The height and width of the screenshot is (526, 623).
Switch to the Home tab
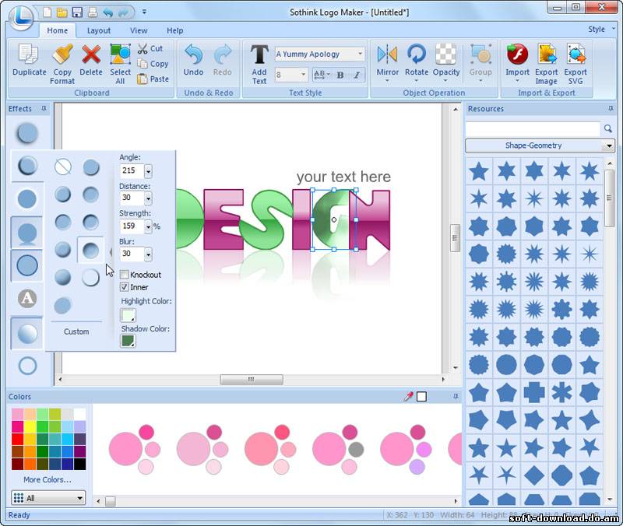pyautogui.click(x=57, y=30)
